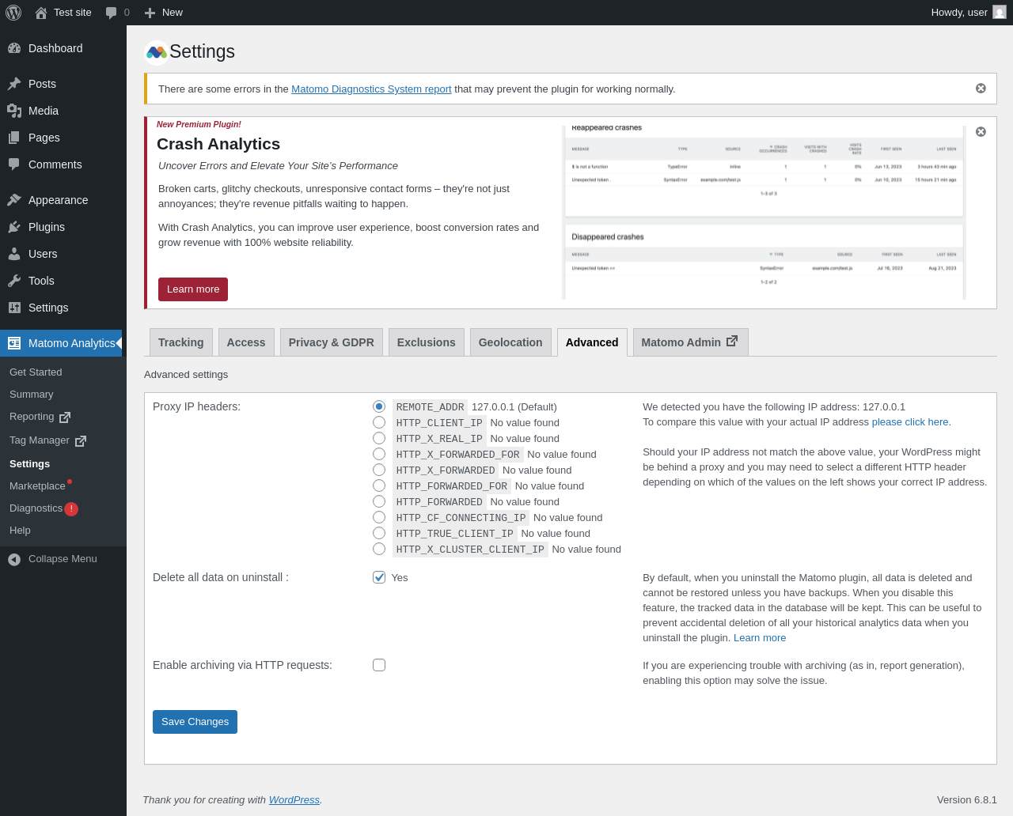
Task: Open the Exclusions tab
Action: click(x=427, y=342)
